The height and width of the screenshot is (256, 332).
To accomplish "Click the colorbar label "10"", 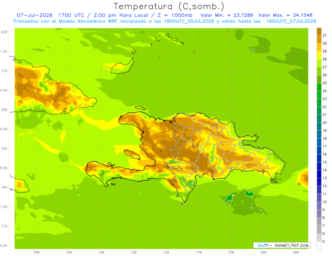I will tap(325, 202).
